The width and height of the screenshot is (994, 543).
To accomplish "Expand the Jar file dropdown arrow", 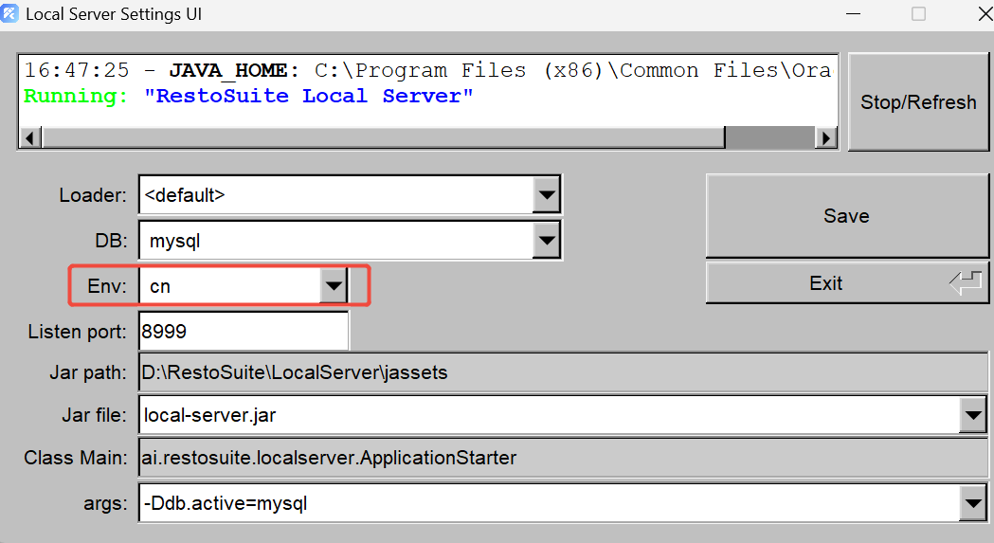I will tap(973, 415).
